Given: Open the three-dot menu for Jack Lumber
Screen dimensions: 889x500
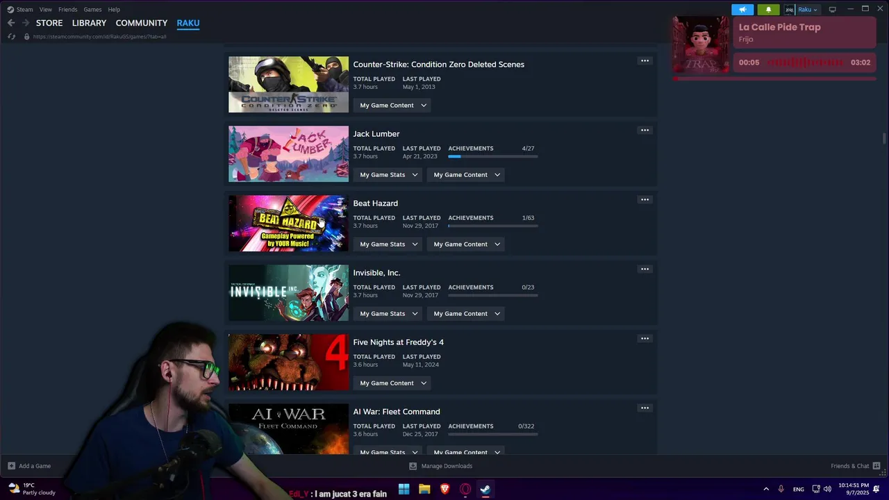Looking at the screenshot, I should [x=645, y=131].
